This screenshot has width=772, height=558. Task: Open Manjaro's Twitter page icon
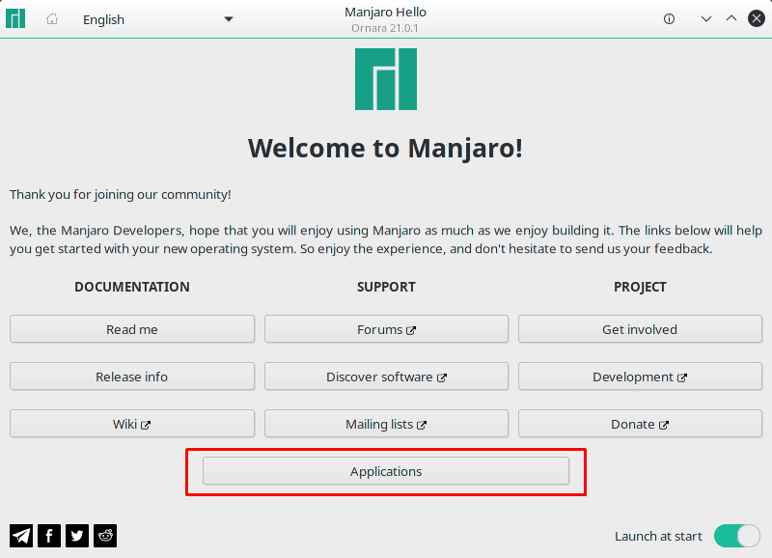coord(77,535)
